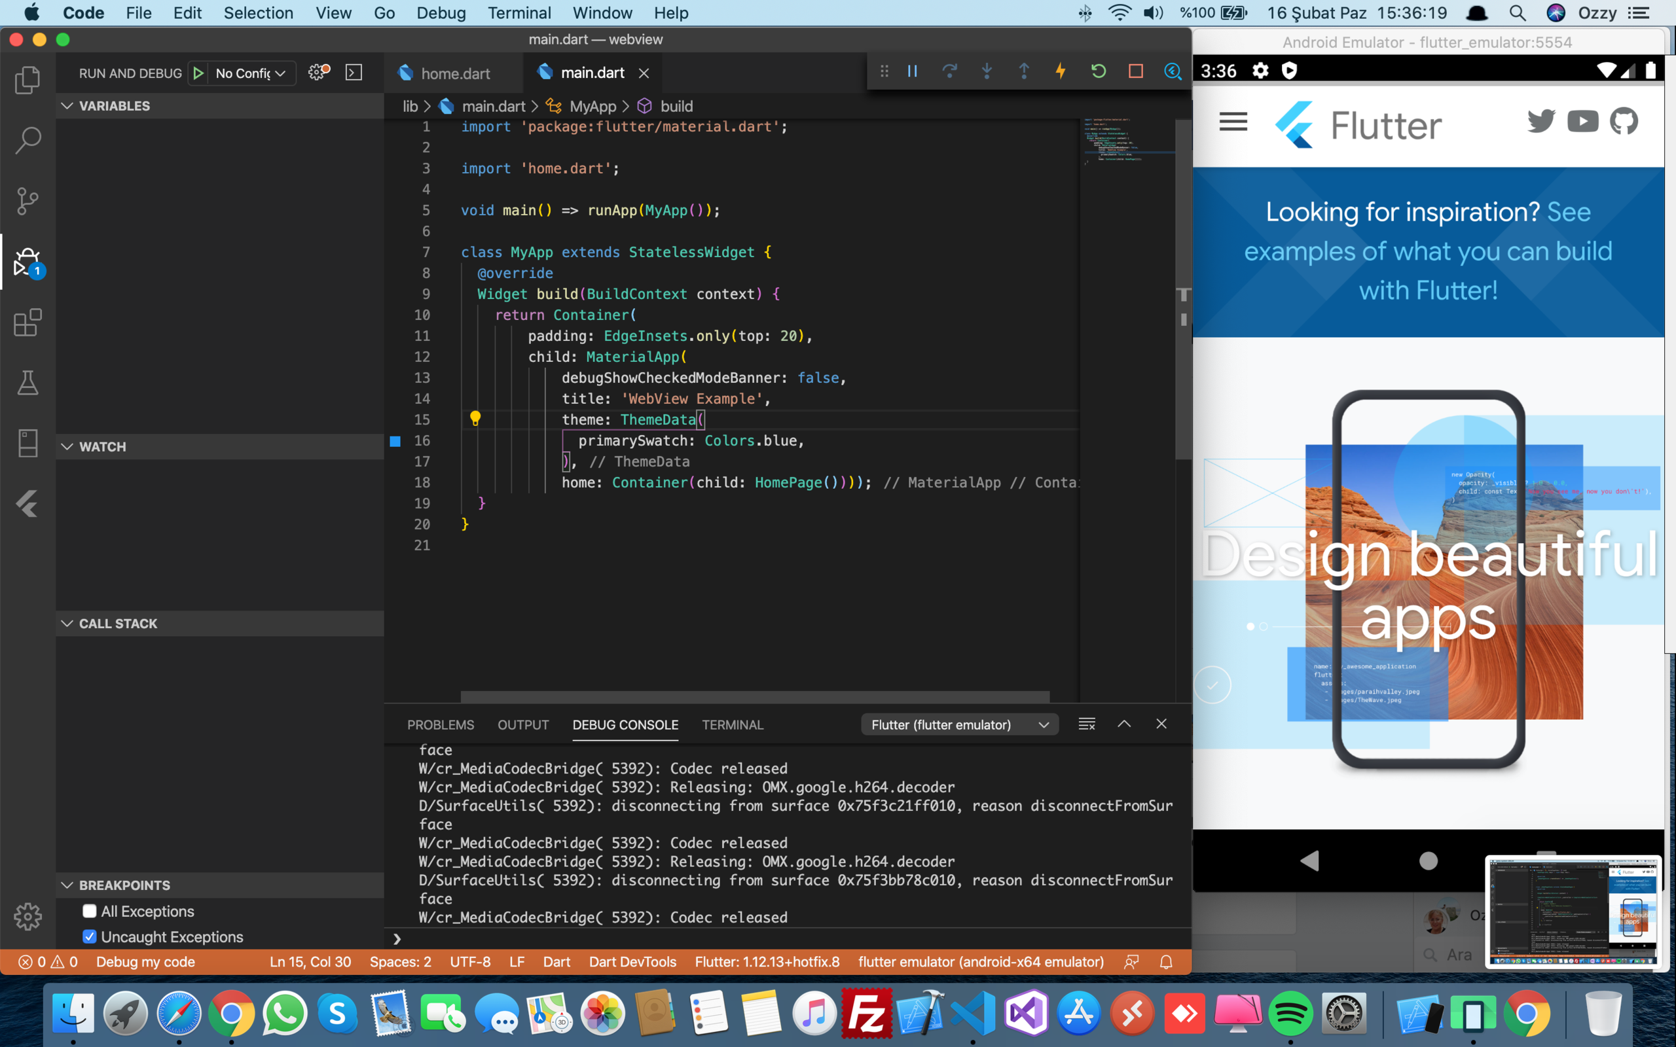Switch to the PROBLEMS panel tab
The height and width of the screenshot is (1047, 1676).
(441, 724)
